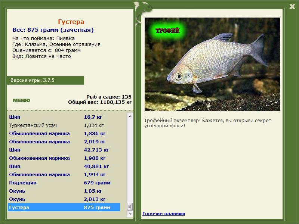Click the Трофейный экземпляр description text
Viewport: 299px width, 224px height.
point(207,123)
